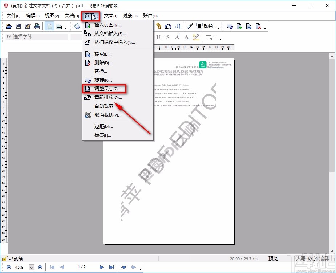Screen dimensions: 336x273
Task: Click the 预览 preview button in status bar
Action: (x=273, y=258)
